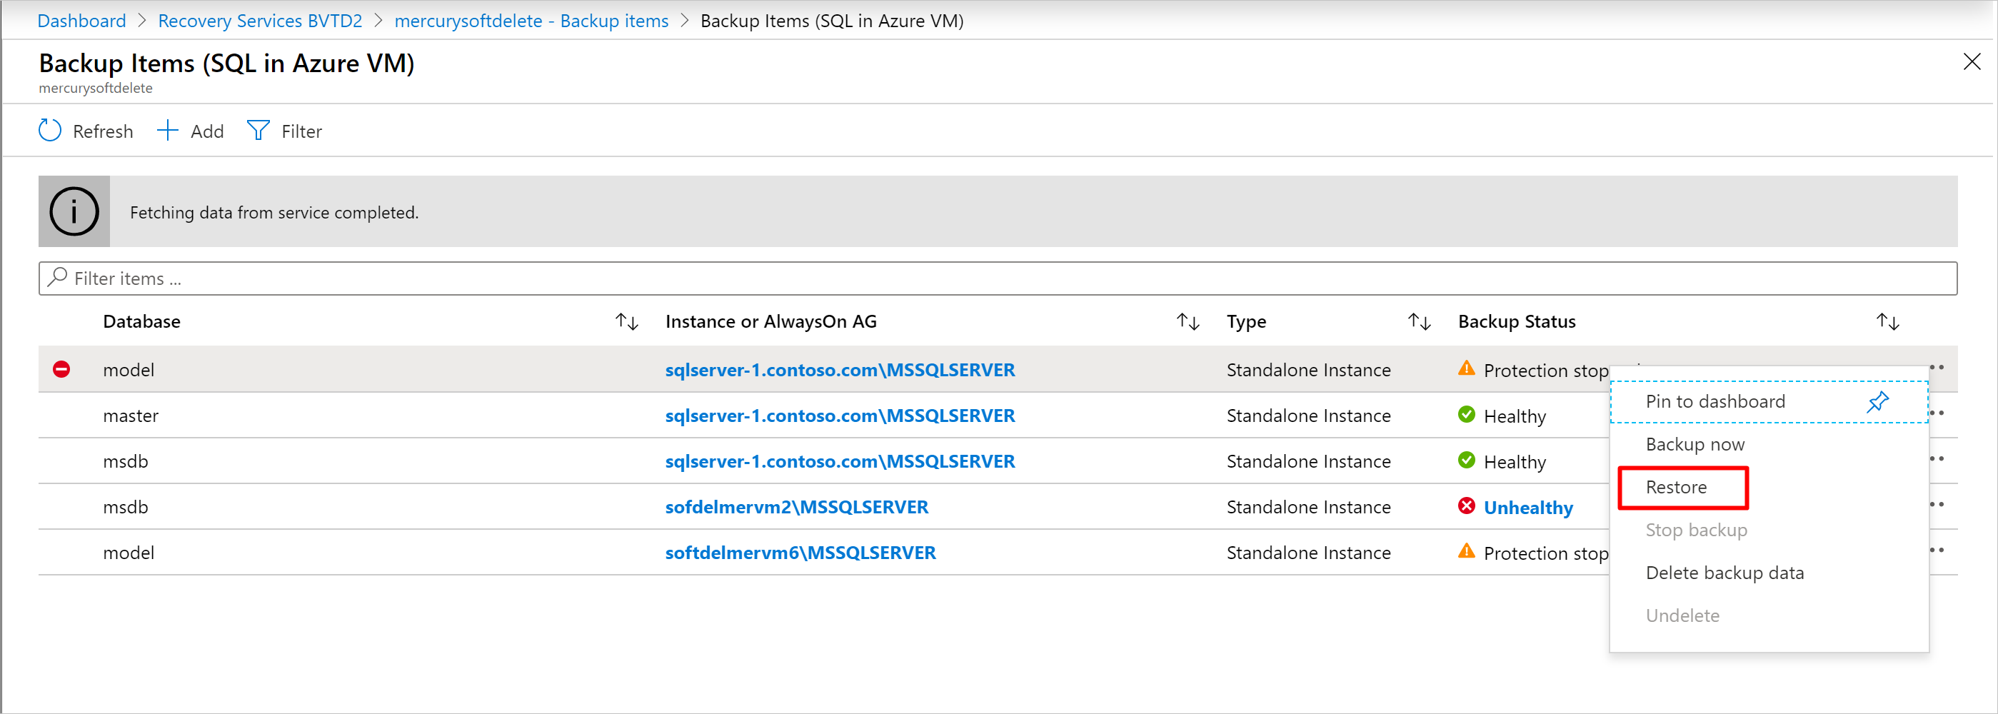This screenshot has width=1998, height=714.
Task: Click the warning icon beside Protection stopped for model
Action: coord(1467,368)
